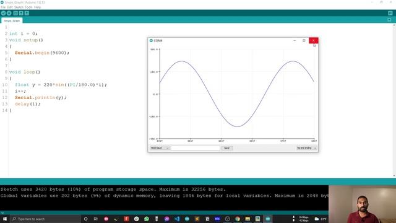Open the Windows Start menu
Viewport: 396px width, 223px height.
pyautogui.click(x=4, y=219)
